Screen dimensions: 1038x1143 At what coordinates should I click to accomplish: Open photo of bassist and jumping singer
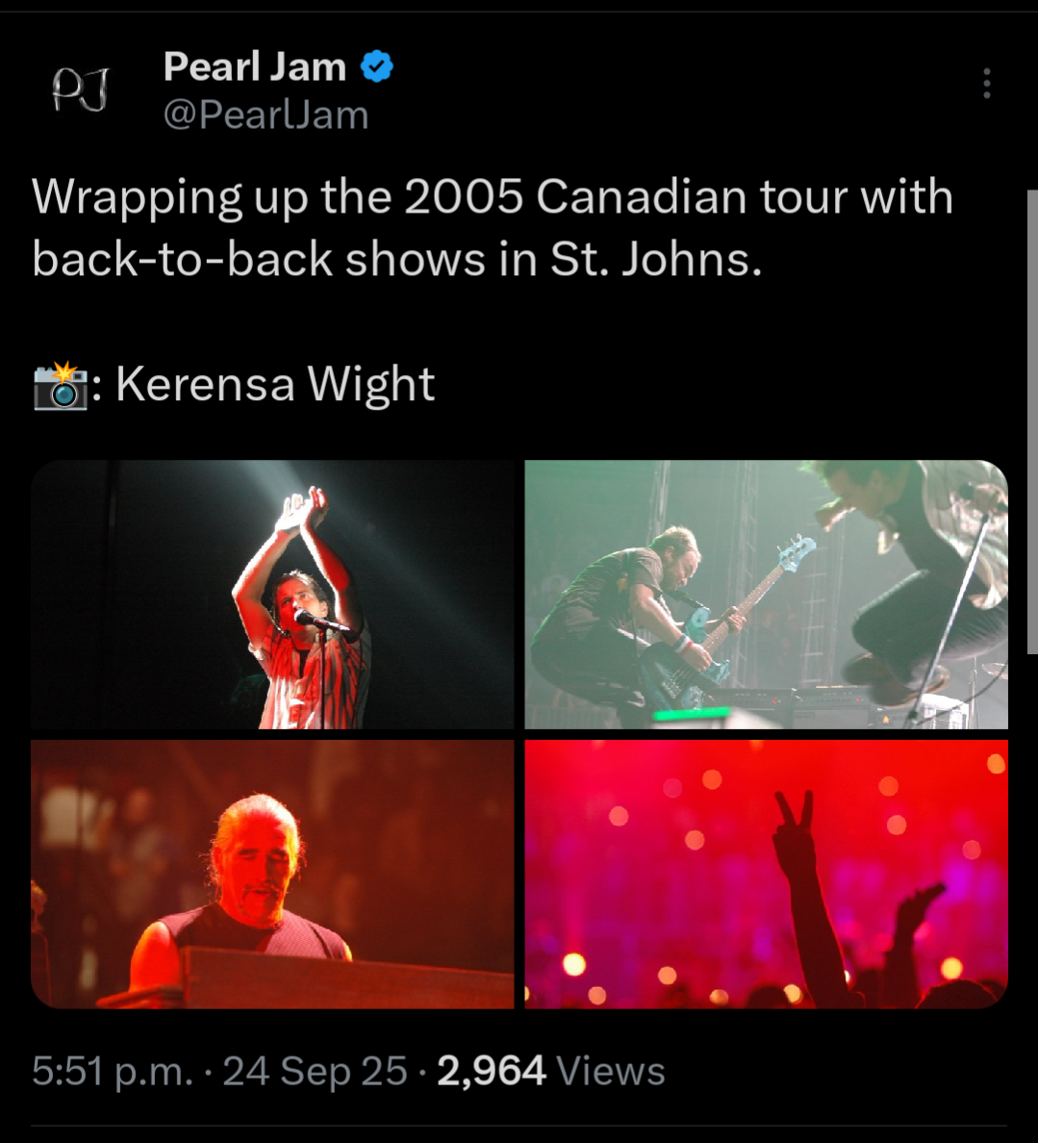click(x=766, y=594)
